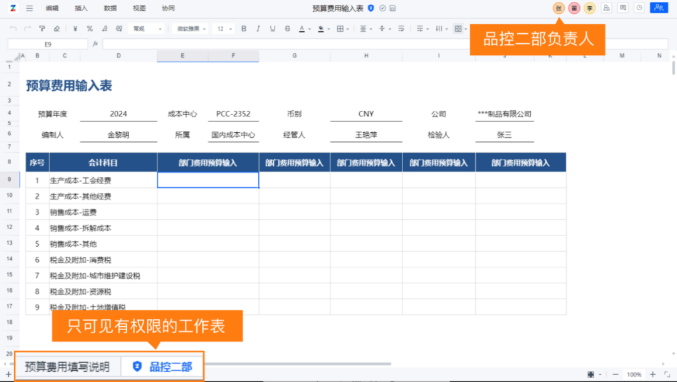Select the Format Painter tool
The height and width of the screenshot is (382, 677).
pos(42,29)
